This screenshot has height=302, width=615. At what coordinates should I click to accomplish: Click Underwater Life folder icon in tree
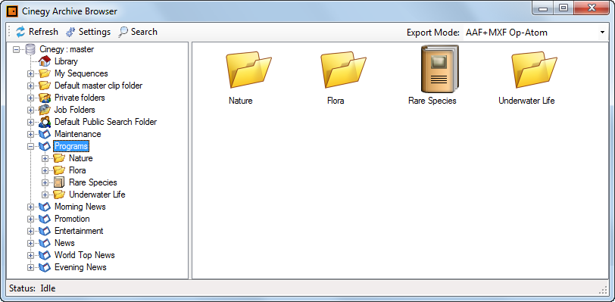[x=59, y=195]
